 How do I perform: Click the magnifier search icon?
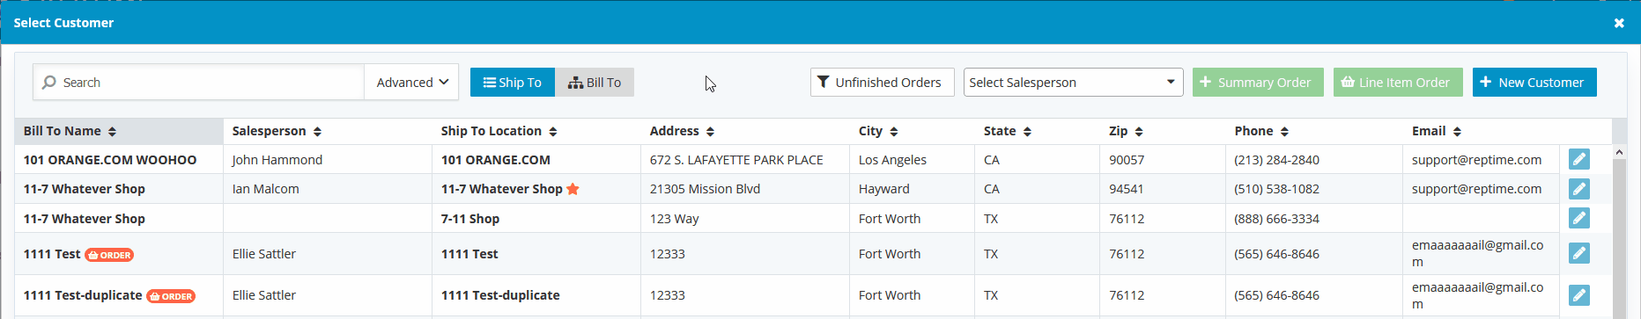tap(49, 82)
